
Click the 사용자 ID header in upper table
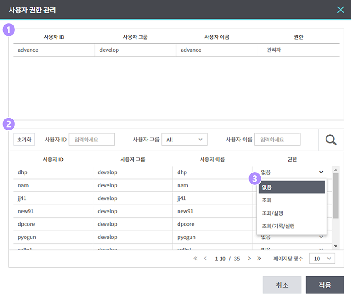tap(54, 37)
